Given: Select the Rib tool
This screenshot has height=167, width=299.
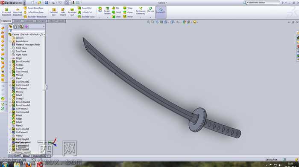Looking at the screenshot, I should (116, 8).
